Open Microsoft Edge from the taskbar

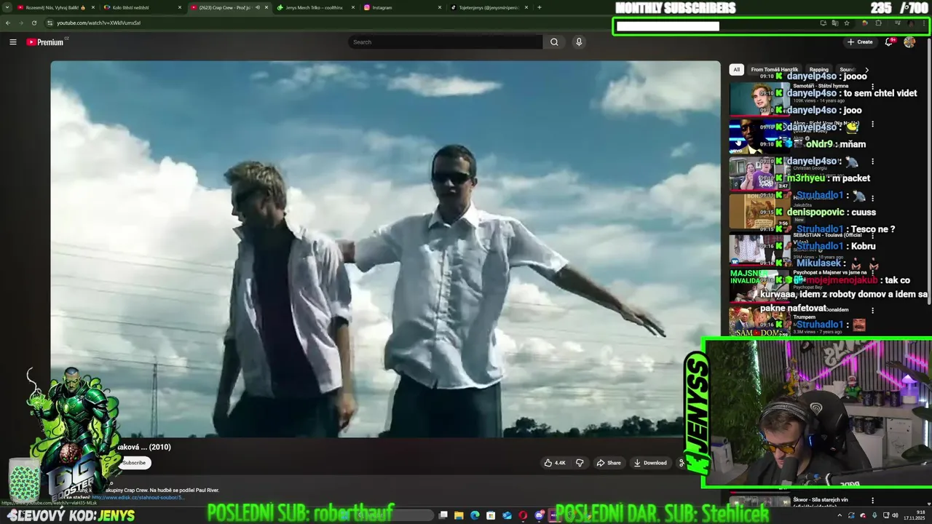475,515
